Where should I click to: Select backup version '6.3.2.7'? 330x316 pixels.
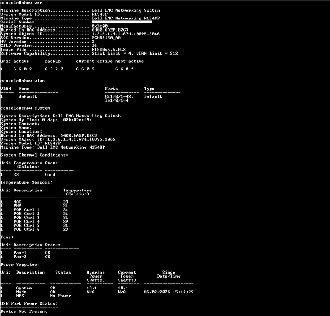[54, 69]
